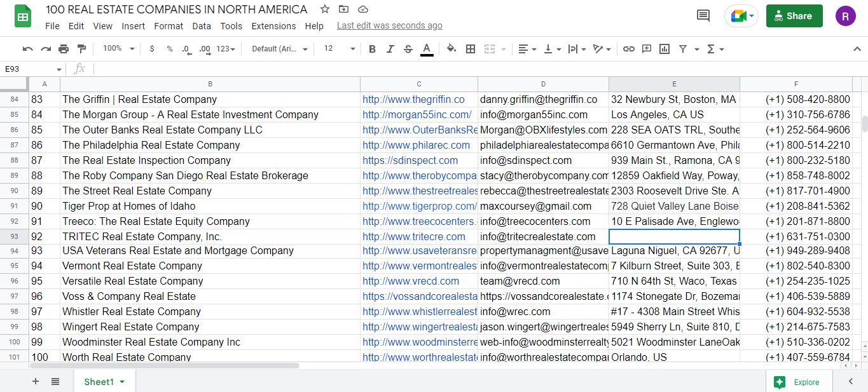Click the Undo arrow icon
This screenshot has width=868, height=392.
click(x=27, y=49)
